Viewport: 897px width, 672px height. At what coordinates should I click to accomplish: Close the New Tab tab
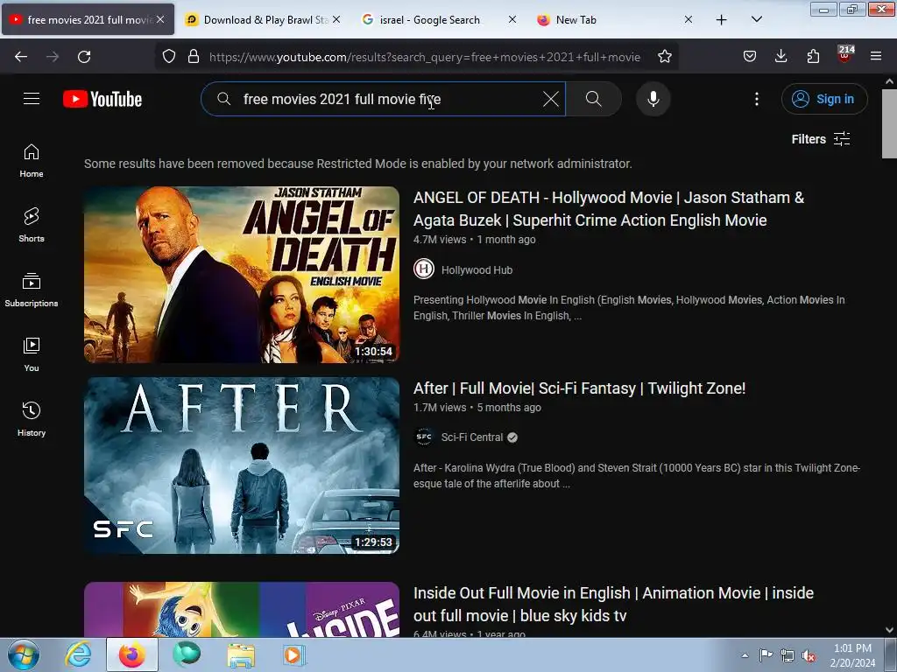tap(689, 19)
